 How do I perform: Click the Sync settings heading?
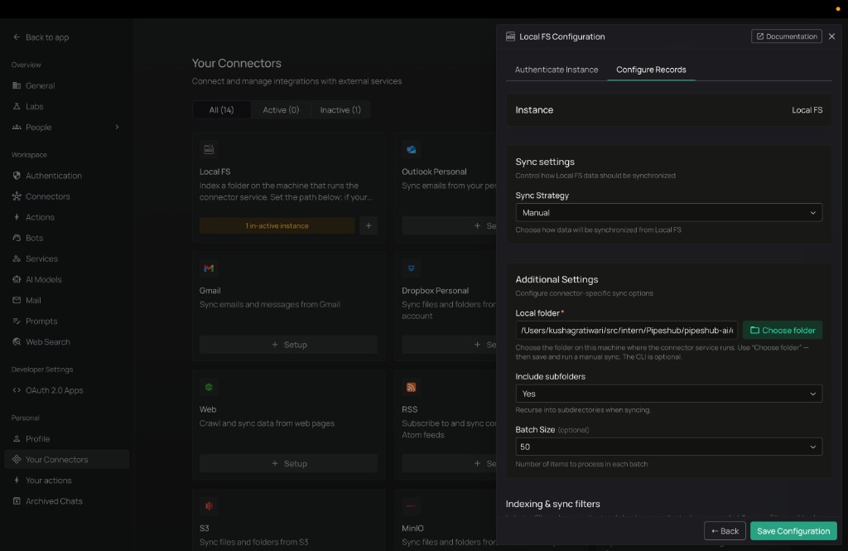545,162
